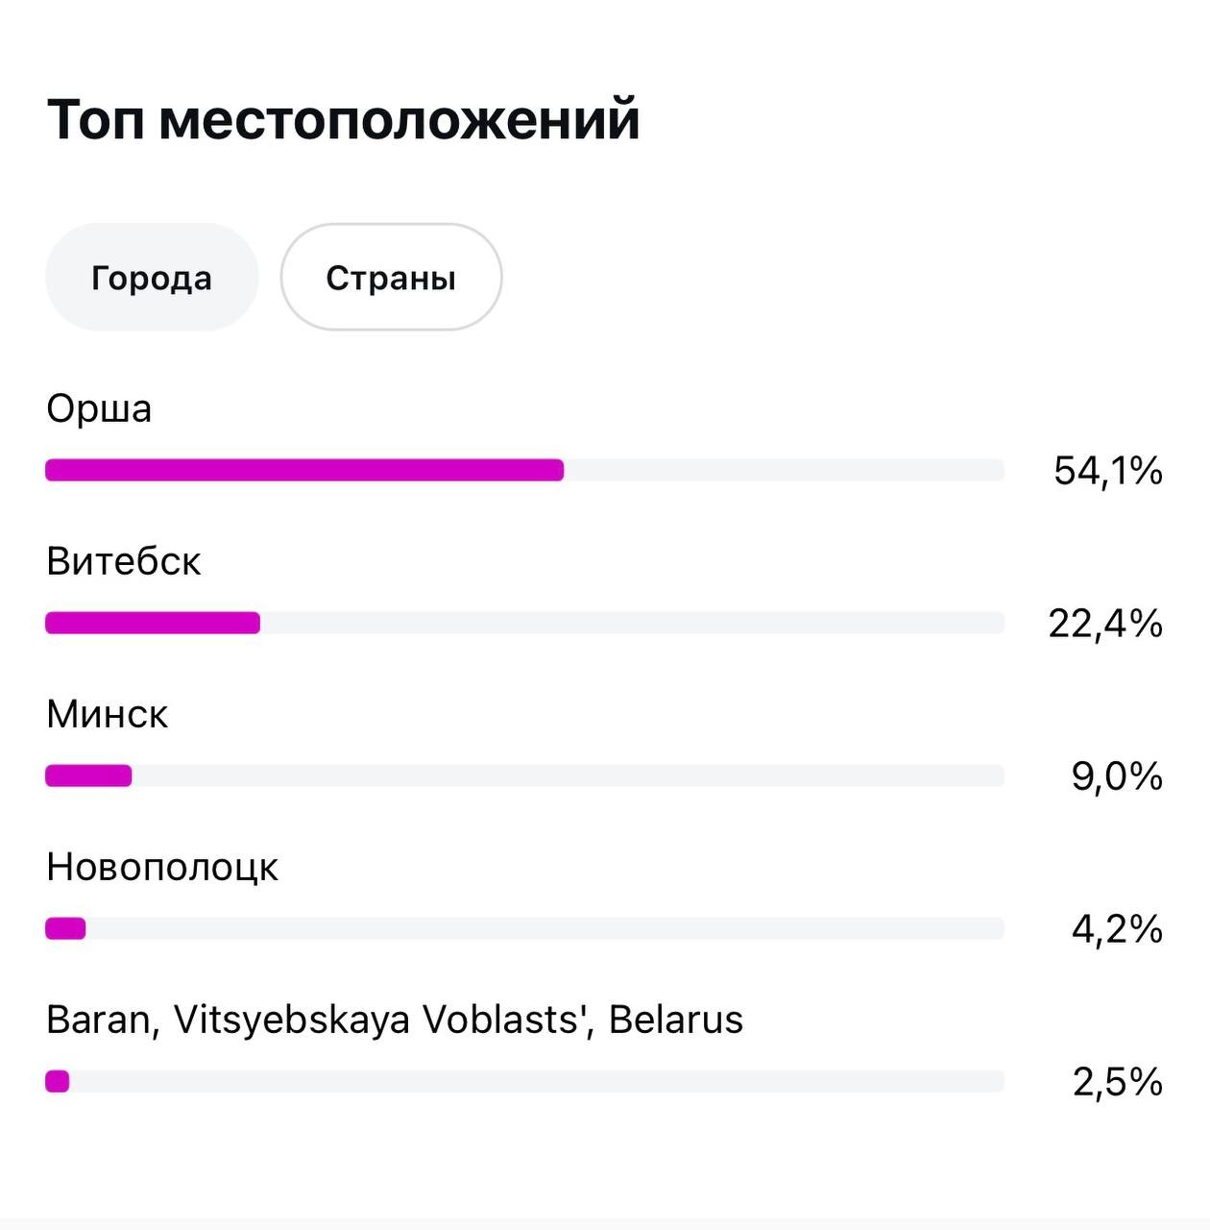Select the Витебск city label

[x=124, y=561]
